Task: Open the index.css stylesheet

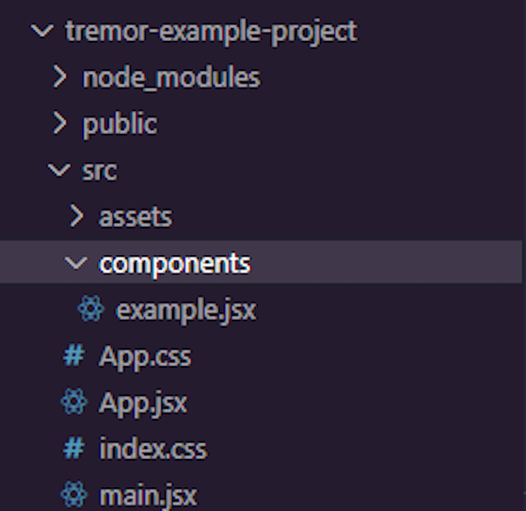Action: click(x=153, y=448)
